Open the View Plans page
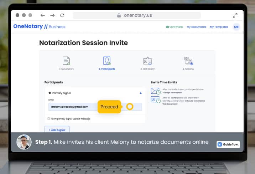 (175, 27)
